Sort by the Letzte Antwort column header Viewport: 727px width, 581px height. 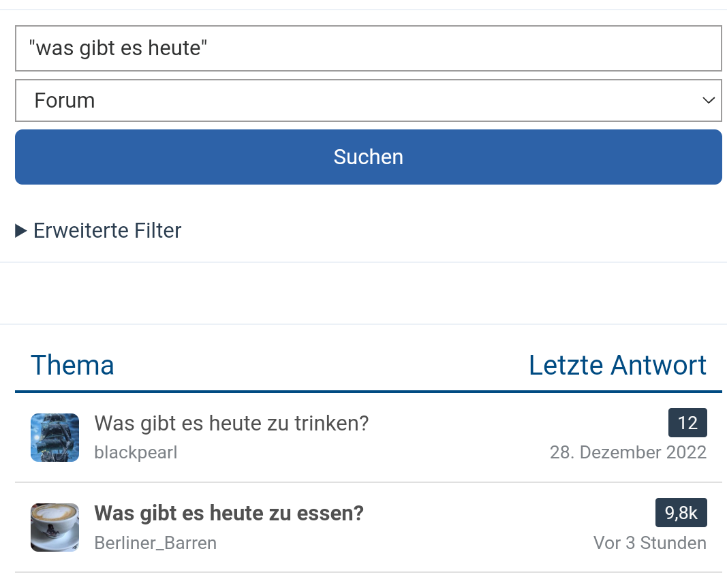point(617,365)
